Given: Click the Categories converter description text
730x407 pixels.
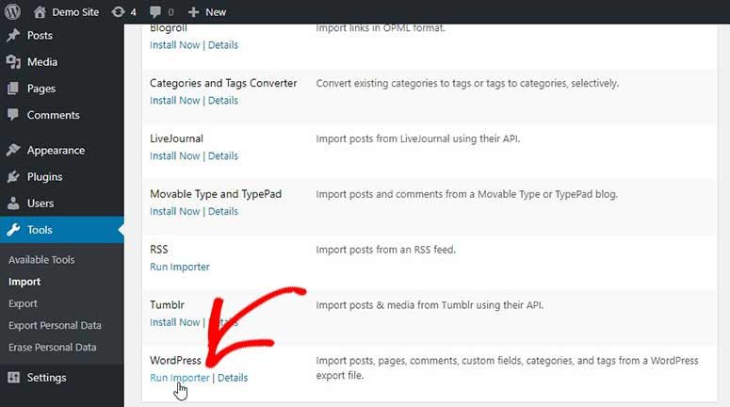Looking at the screenshot, I should (x=467, y=83).
